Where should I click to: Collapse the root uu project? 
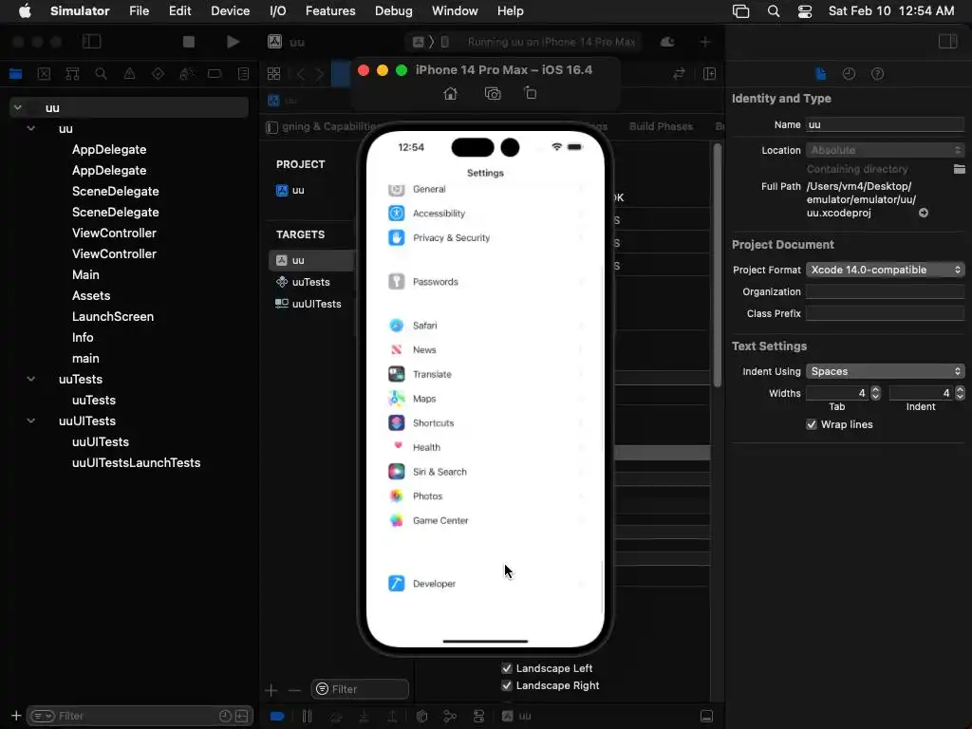(x=18, y=107)
